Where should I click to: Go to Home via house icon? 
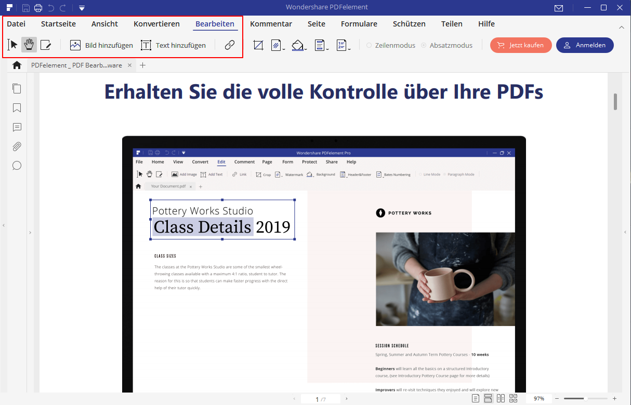tap(17, 65)
